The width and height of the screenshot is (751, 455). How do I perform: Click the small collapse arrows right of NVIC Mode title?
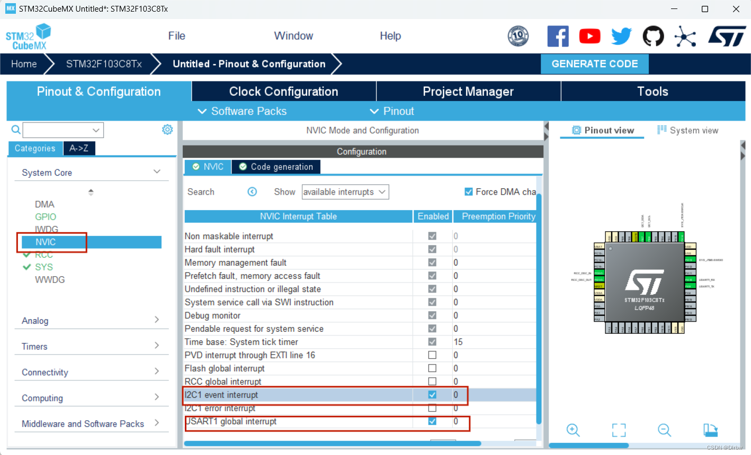click(546, 131)
